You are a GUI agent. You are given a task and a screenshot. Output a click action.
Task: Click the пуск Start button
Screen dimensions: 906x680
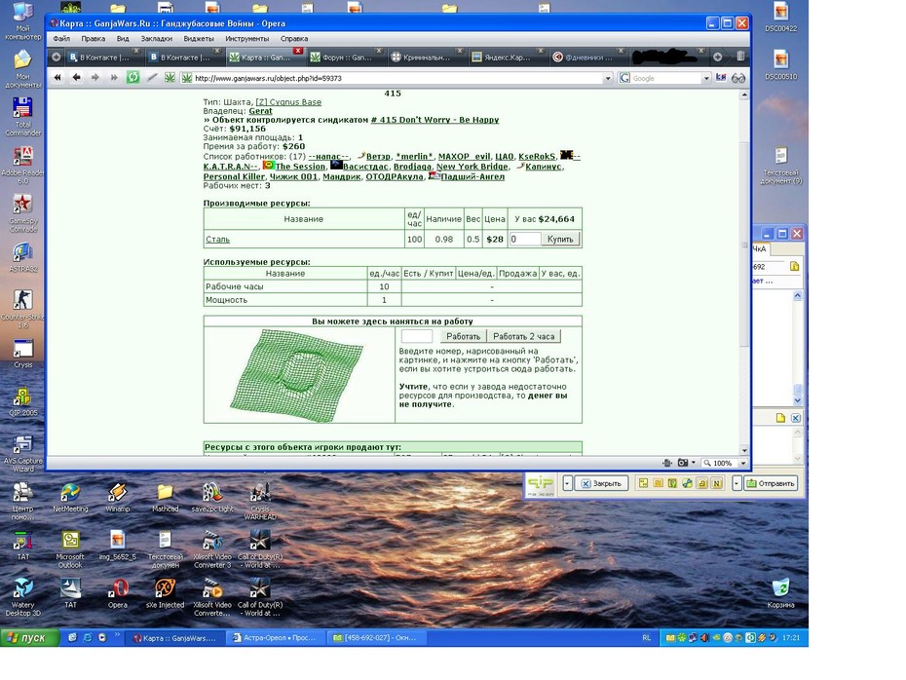29,637
